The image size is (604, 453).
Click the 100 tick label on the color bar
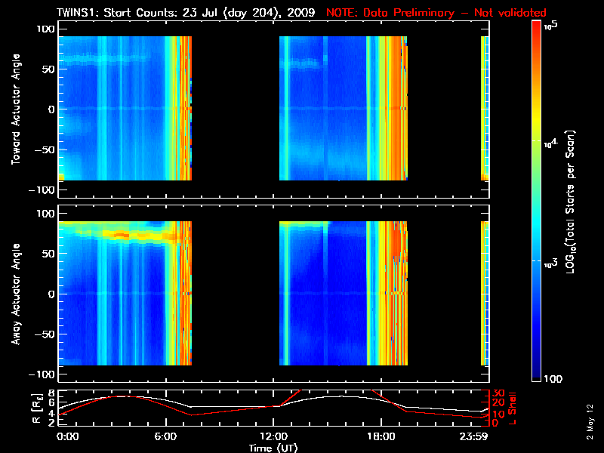[553, 379]
